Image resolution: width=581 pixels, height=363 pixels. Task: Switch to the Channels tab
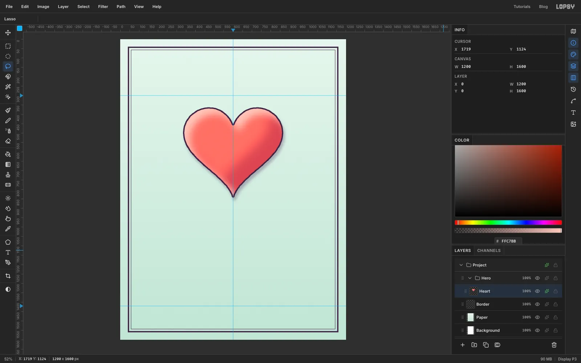tap(489, 250)
